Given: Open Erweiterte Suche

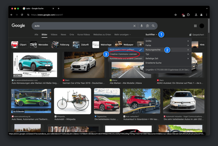Looking at the screenshot, I should tap(167, 63).
